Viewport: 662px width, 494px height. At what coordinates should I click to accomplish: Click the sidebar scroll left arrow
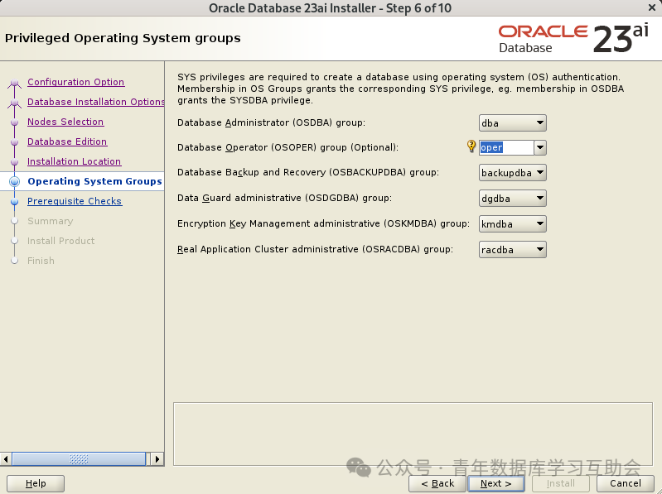[x=6, y=458]
